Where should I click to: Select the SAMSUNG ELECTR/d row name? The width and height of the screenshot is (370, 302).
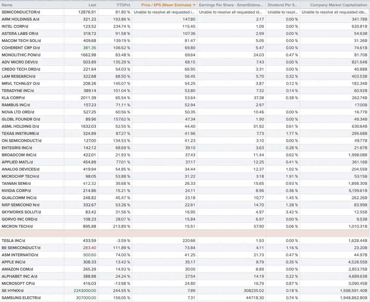coord(21,298)
